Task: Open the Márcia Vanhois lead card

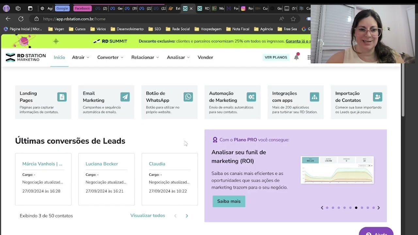Action: click(43, 179)
